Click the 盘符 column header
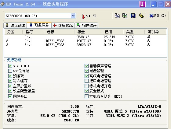 (33, 32)
